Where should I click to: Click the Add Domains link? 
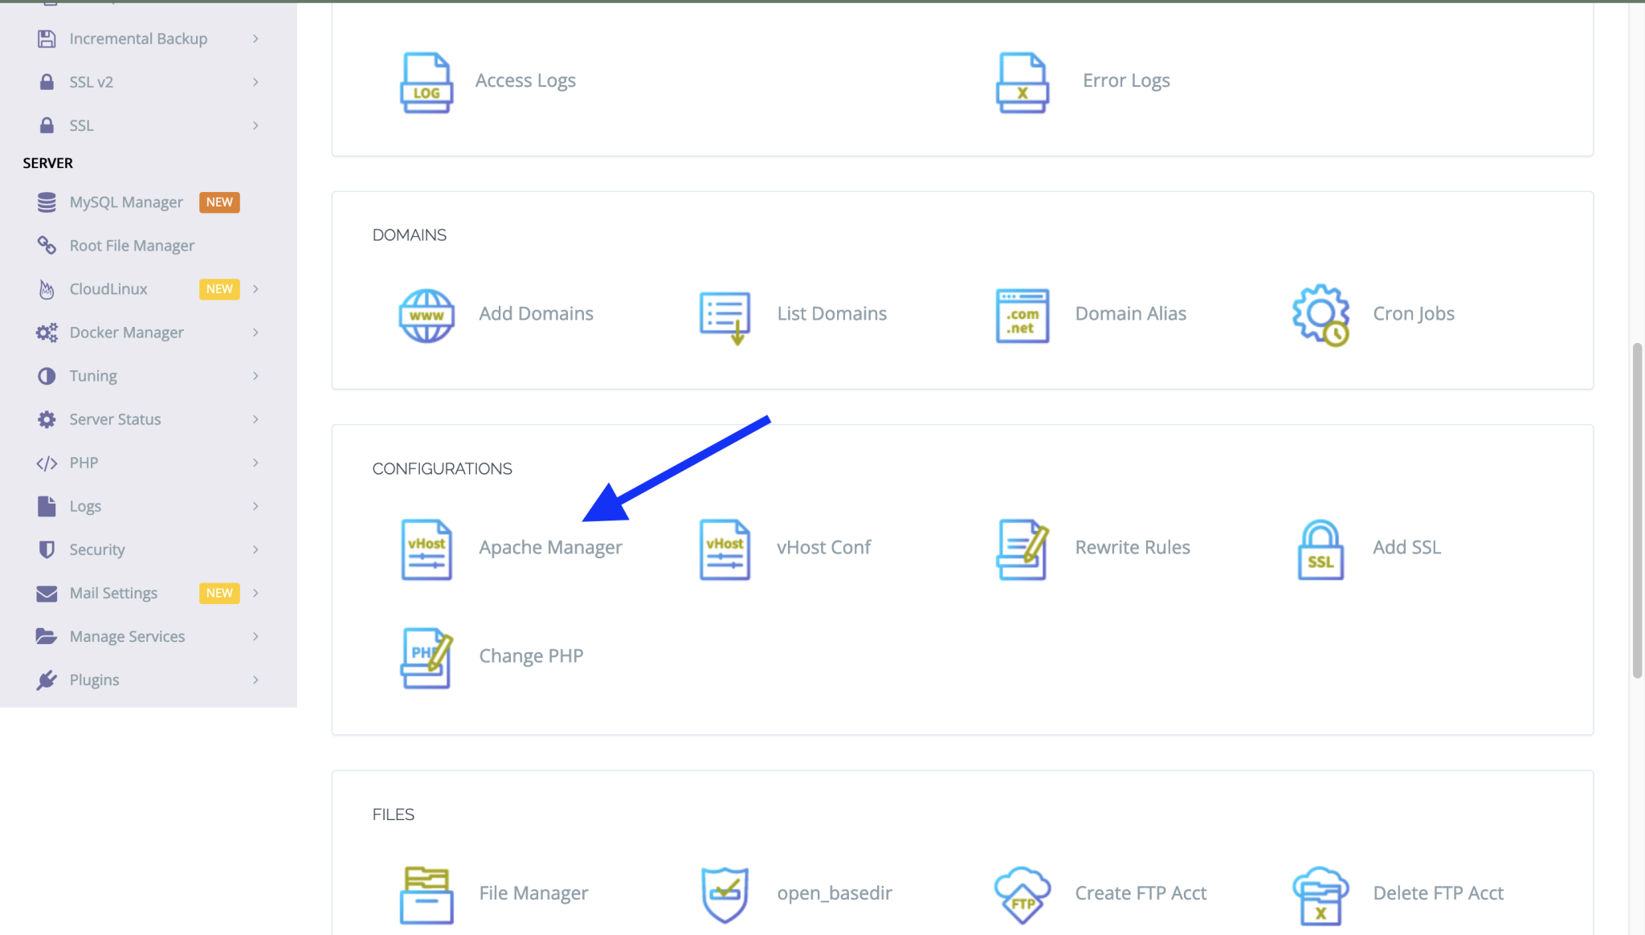coord(536,313)
